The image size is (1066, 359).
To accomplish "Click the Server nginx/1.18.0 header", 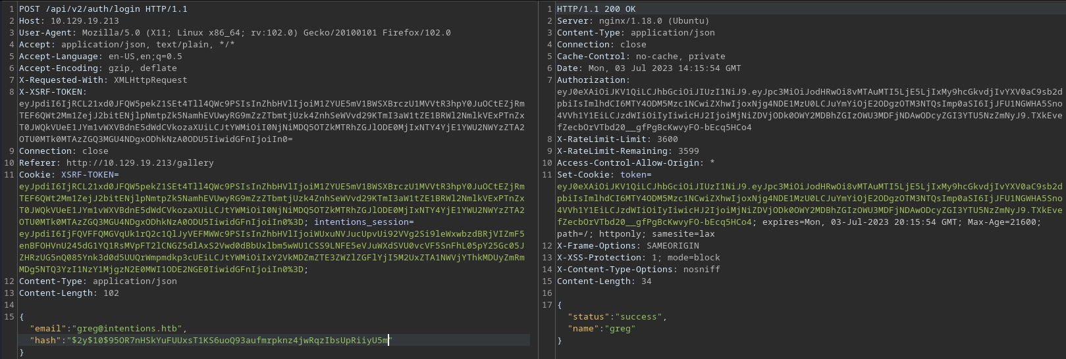I will point(632,21).
